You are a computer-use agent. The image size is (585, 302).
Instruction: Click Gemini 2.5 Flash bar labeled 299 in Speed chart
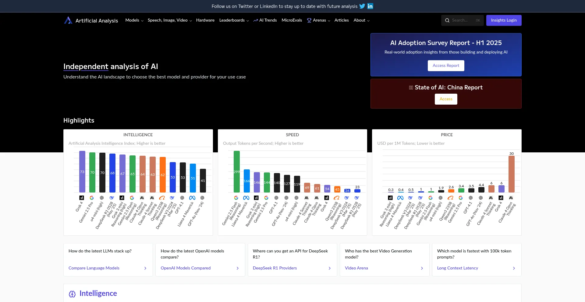tap(237, 172)
